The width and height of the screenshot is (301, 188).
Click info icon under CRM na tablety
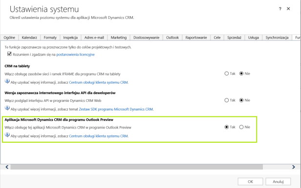7,81
